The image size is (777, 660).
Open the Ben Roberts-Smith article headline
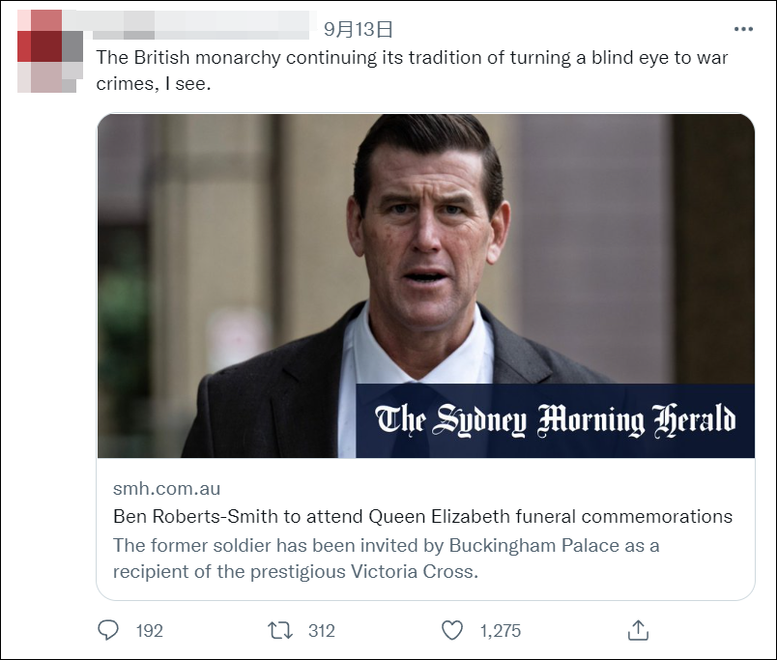(x=422, y=516)
